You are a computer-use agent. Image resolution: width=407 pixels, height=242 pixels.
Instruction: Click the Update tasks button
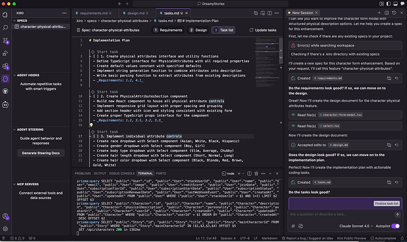pyautogui.click(x=263, y=30)
